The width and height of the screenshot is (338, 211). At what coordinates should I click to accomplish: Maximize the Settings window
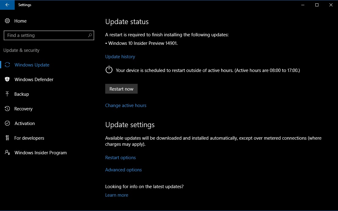(317, 5)
